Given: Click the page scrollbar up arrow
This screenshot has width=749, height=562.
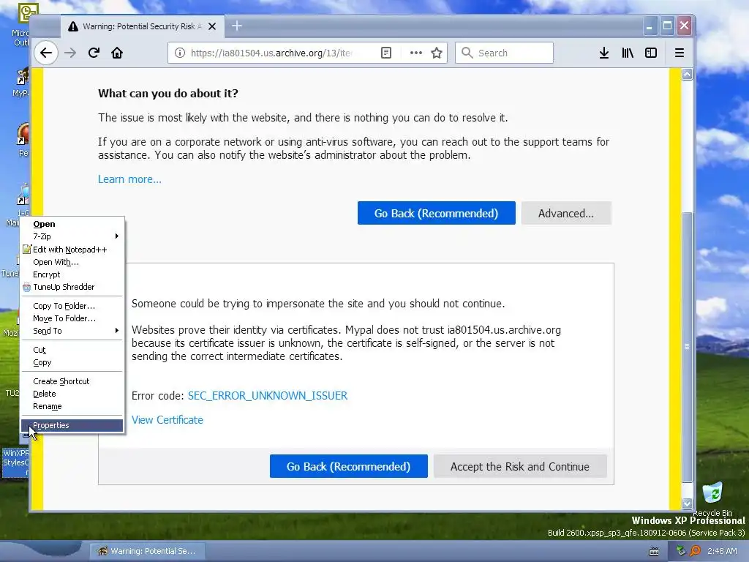Looking at the screenshot, I should coord(687,74).
